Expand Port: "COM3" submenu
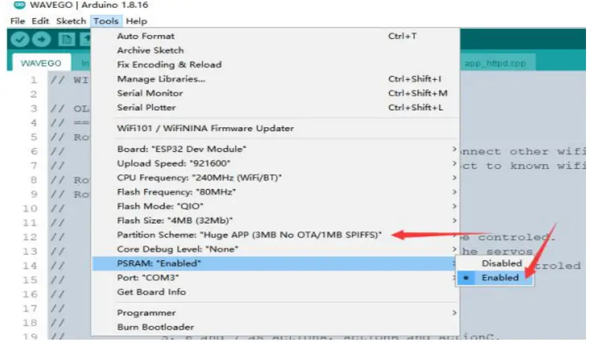The width and height of the screenshot is (590, 343). 276,278
